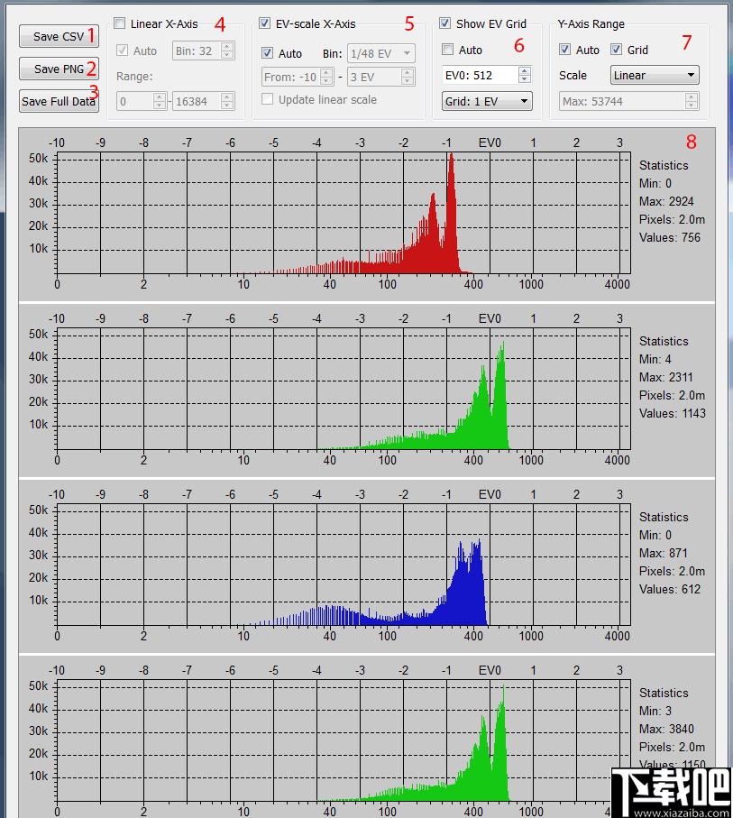Screen dimensions: 733x818
Task: Enable the Linear X-Axis checkbox
Action: coord(120,23)
